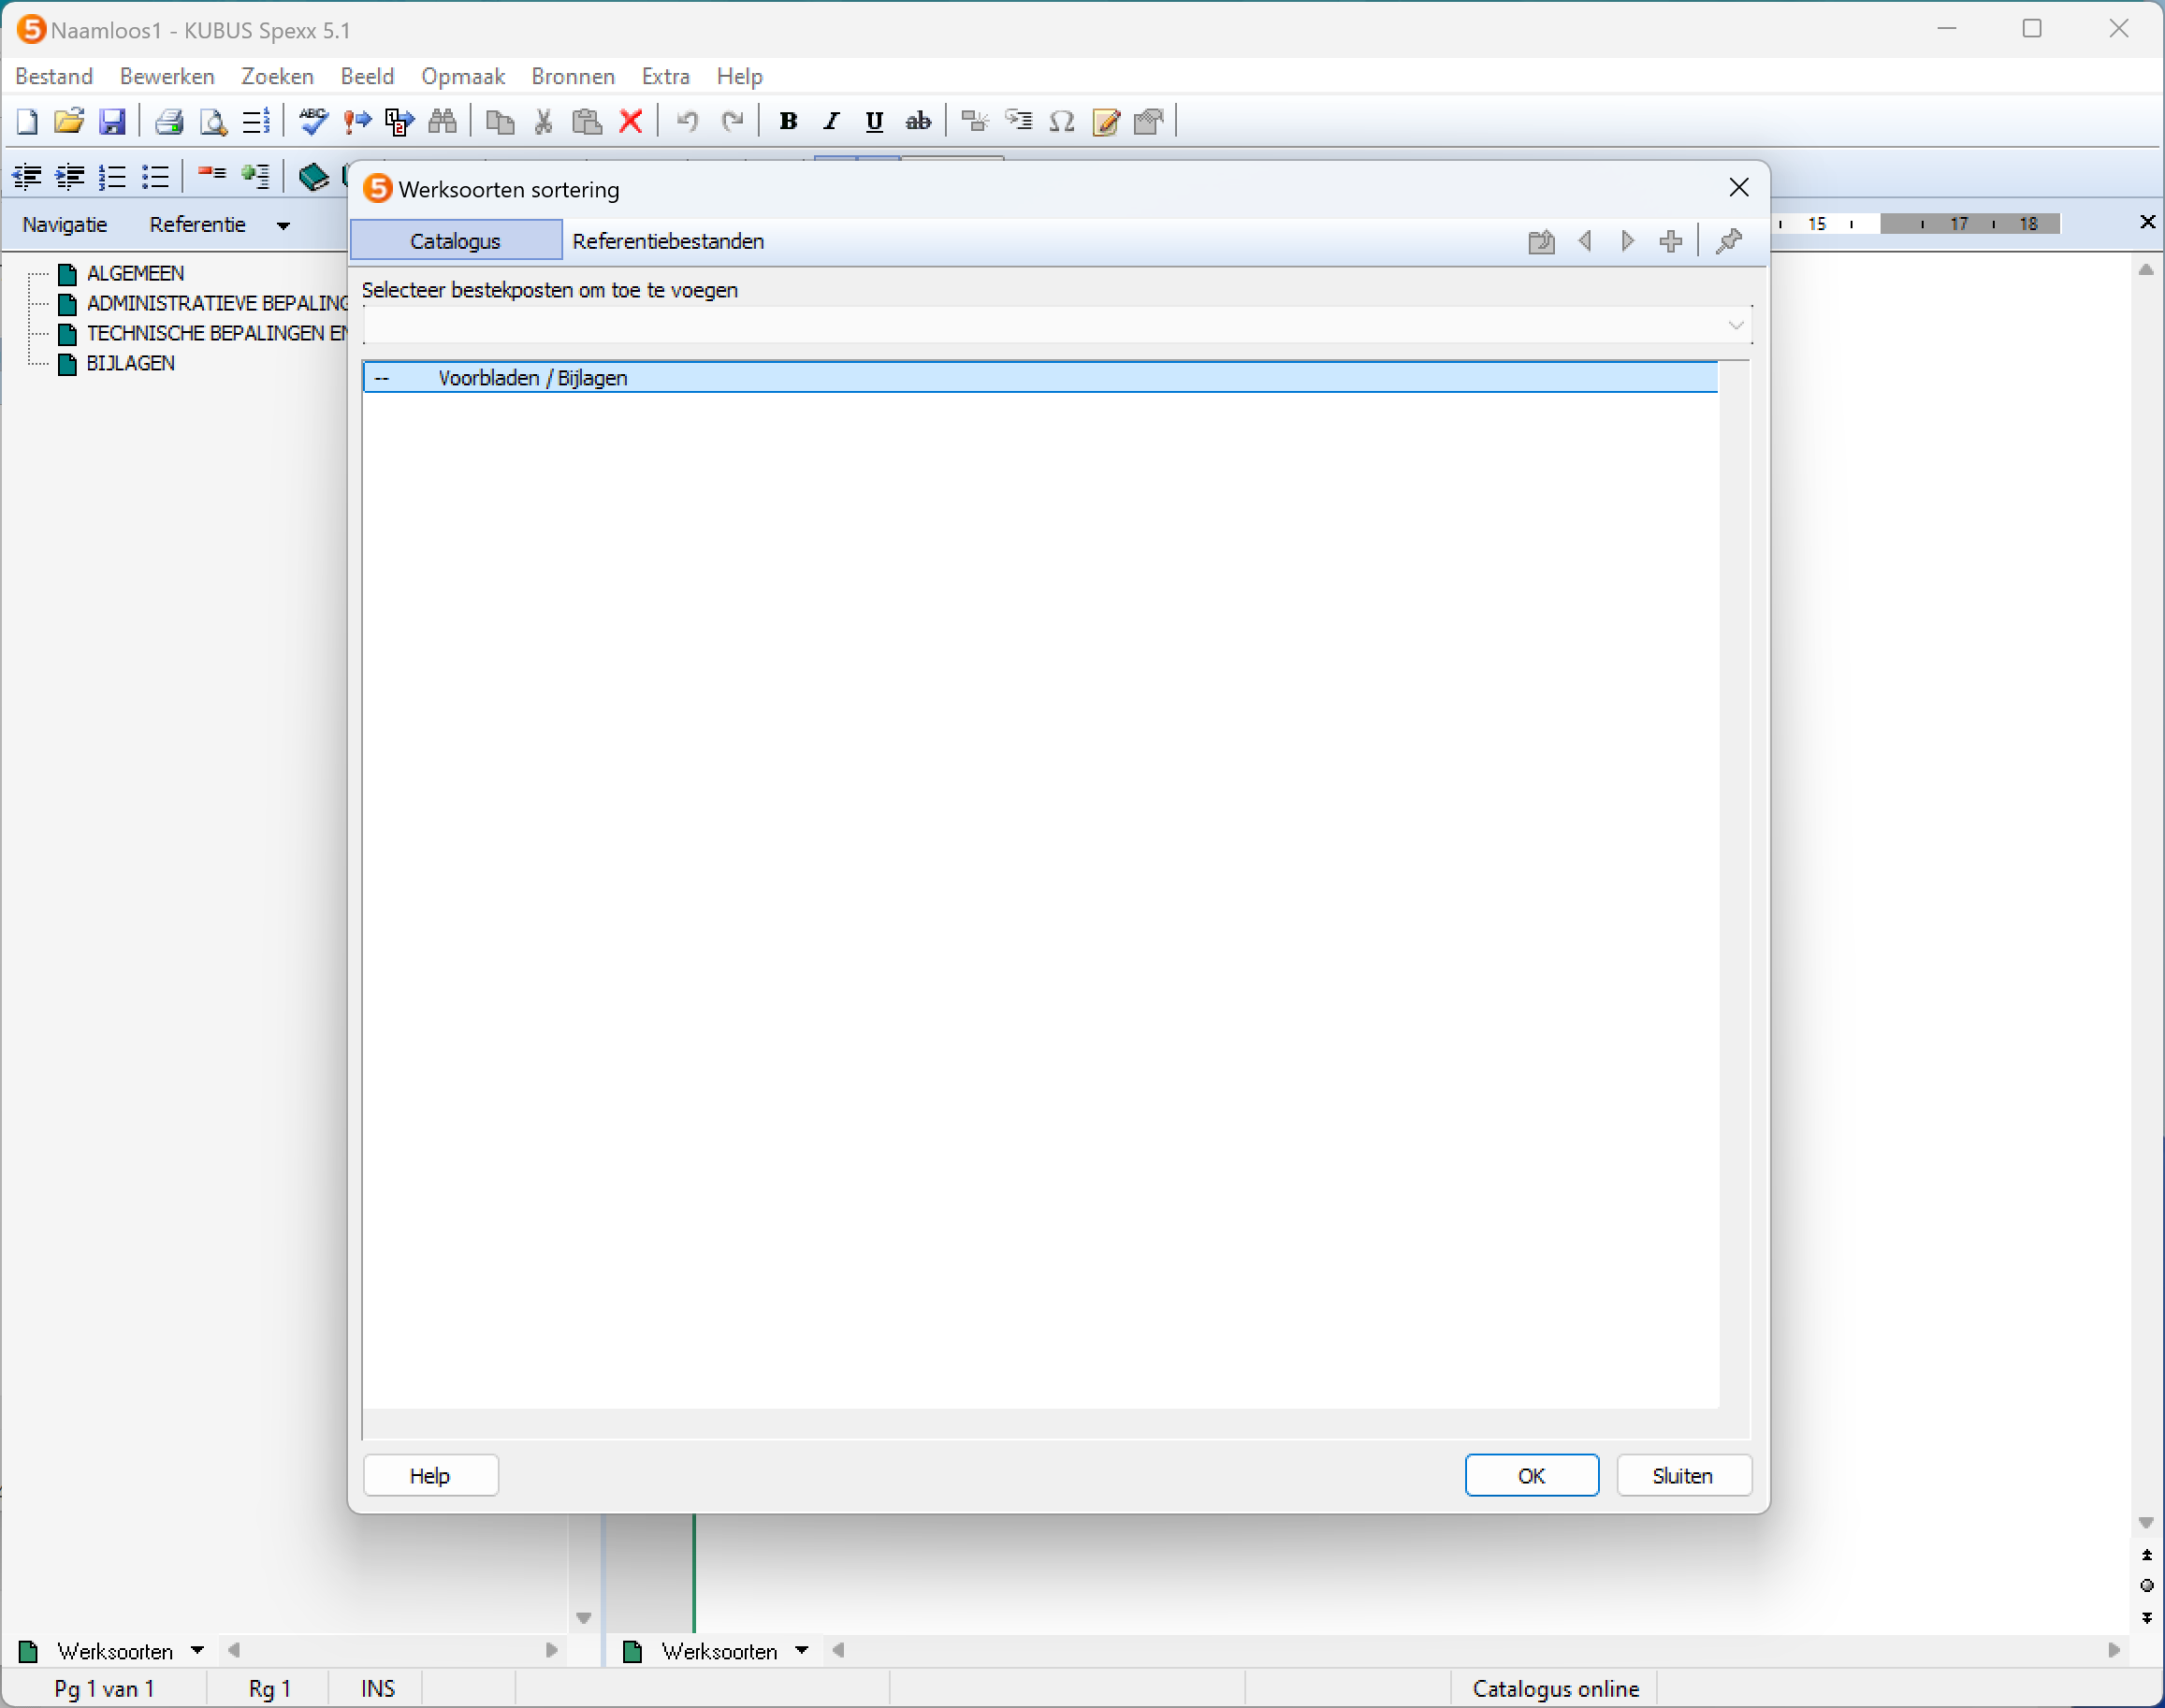2165x1708 pixels.
Task: Open the Bestand menu
Action: 54,76
